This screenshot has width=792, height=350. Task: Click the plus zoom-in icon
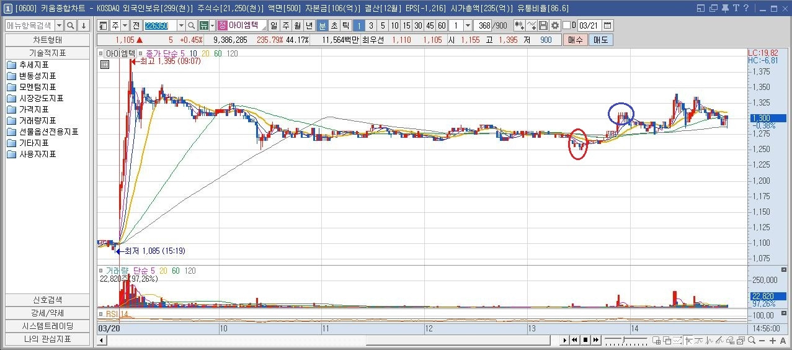click(x=773, y=340)
